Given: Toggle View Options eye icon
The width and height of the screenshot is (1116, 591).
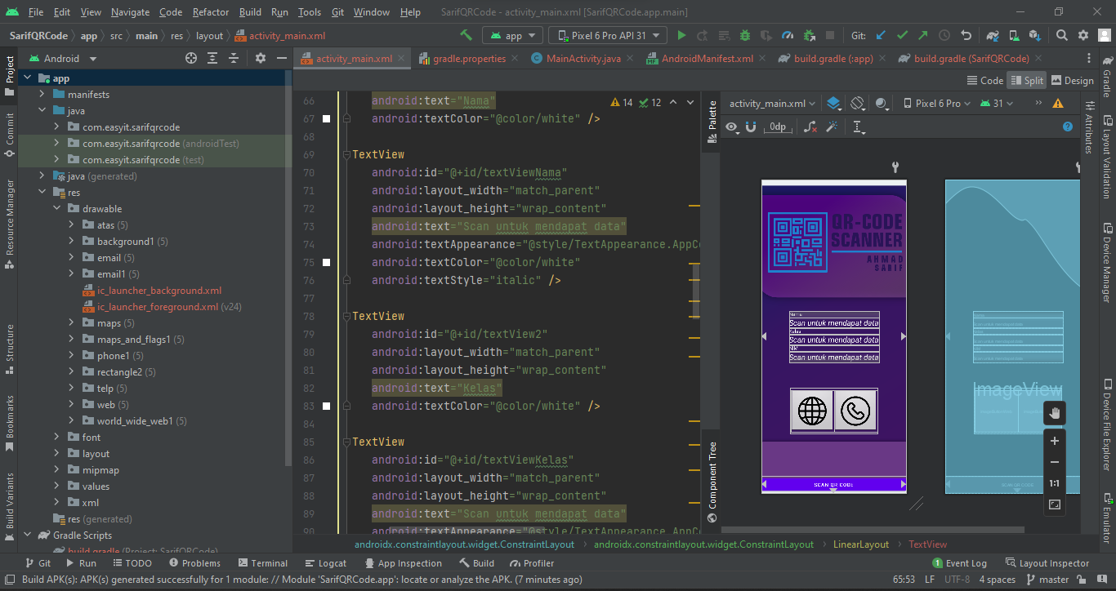Looking at the screenshot, I should pyautogui.click(x=731, y=127).
